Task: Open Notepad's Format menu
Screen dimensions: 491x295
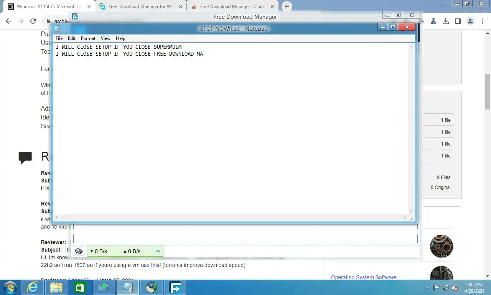Action: click(88, 38)
